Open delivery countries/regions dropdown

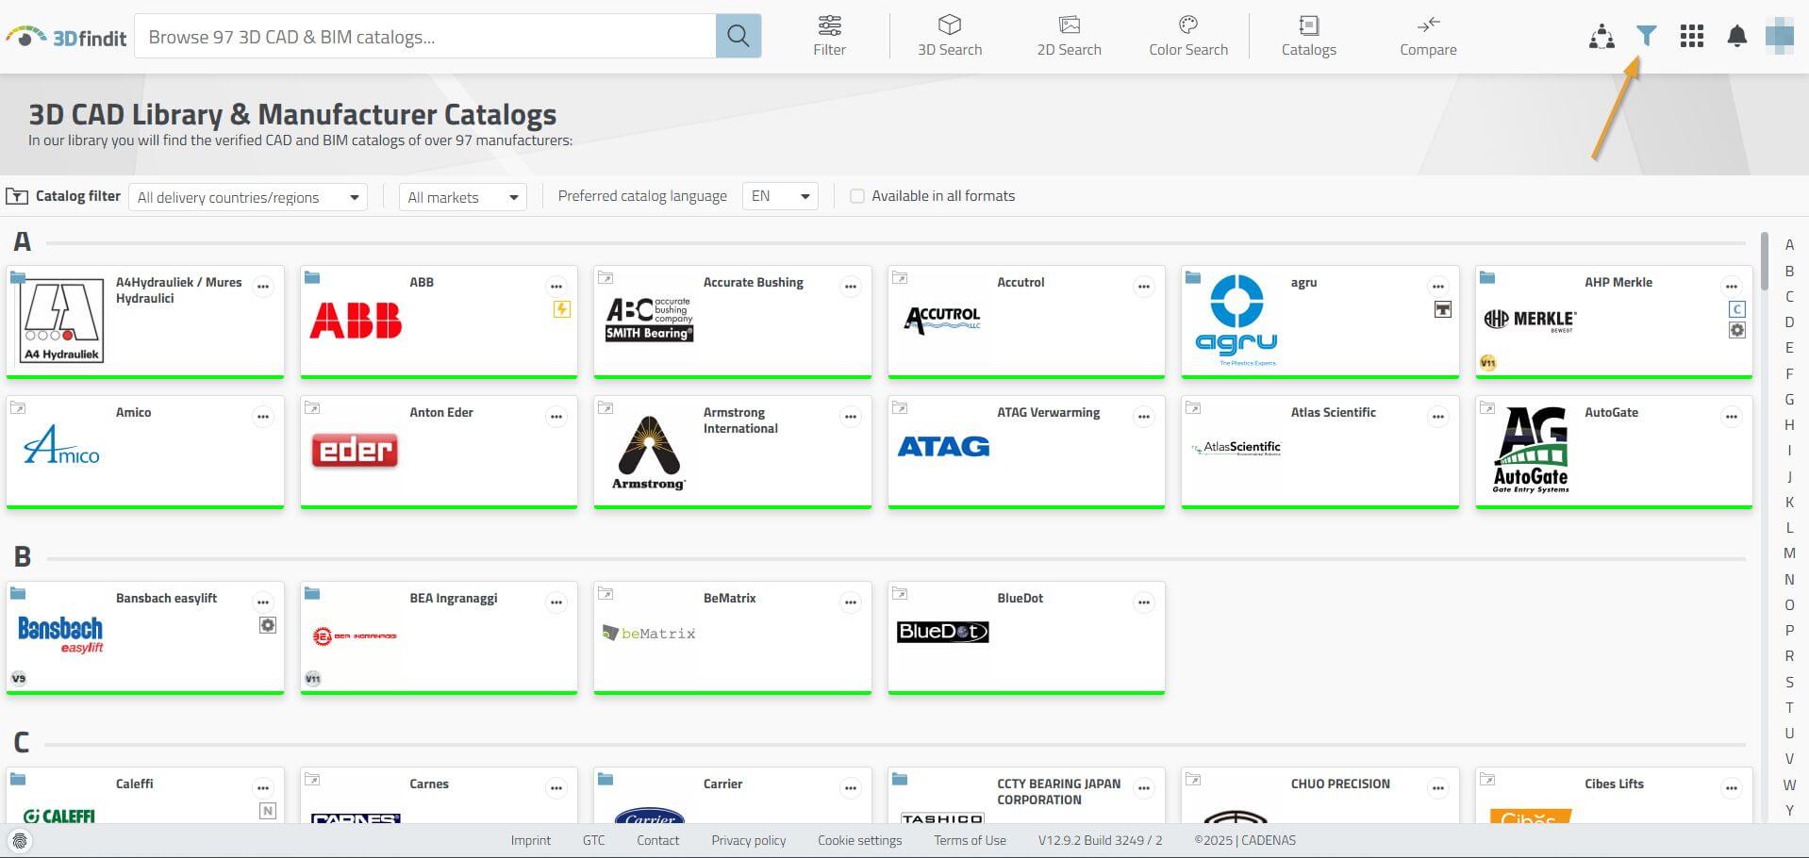pos(248,197)
